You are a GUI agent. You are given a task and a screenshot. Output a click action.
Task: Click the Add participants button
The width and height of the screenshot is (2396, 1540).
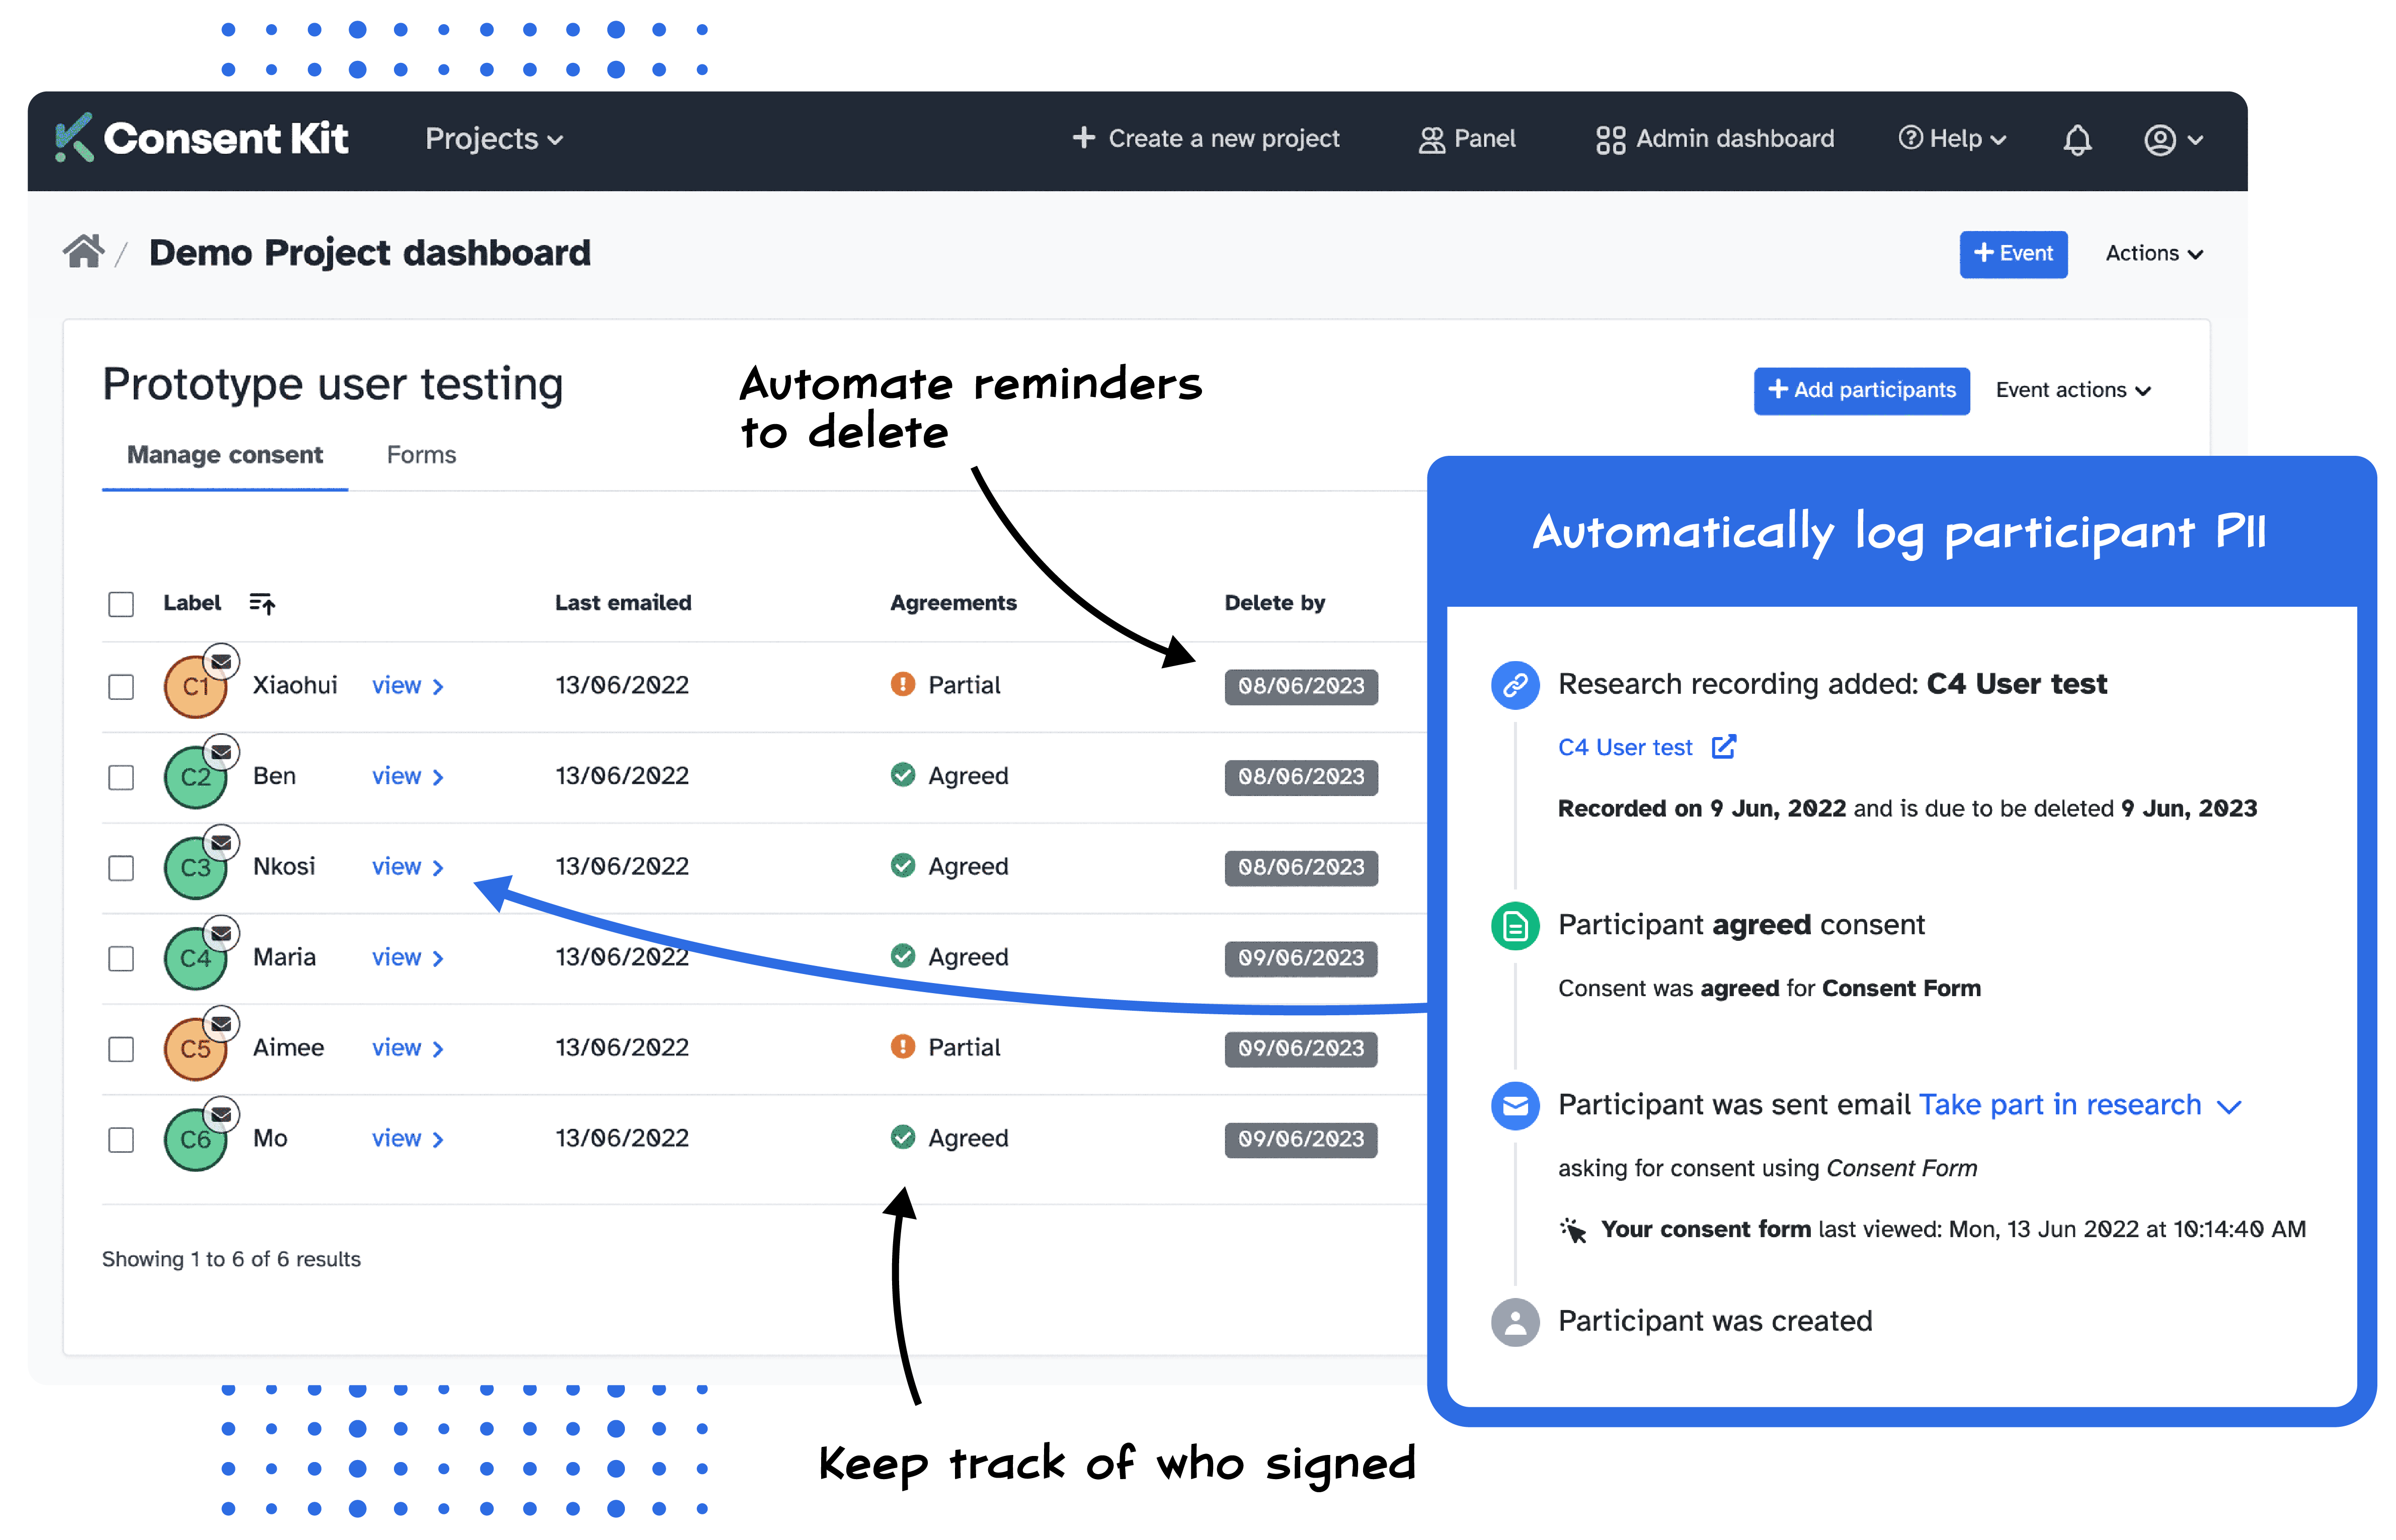click(1861, 390)
